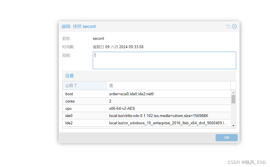
Task: Select the cpu row key
Action: [68, 109]
